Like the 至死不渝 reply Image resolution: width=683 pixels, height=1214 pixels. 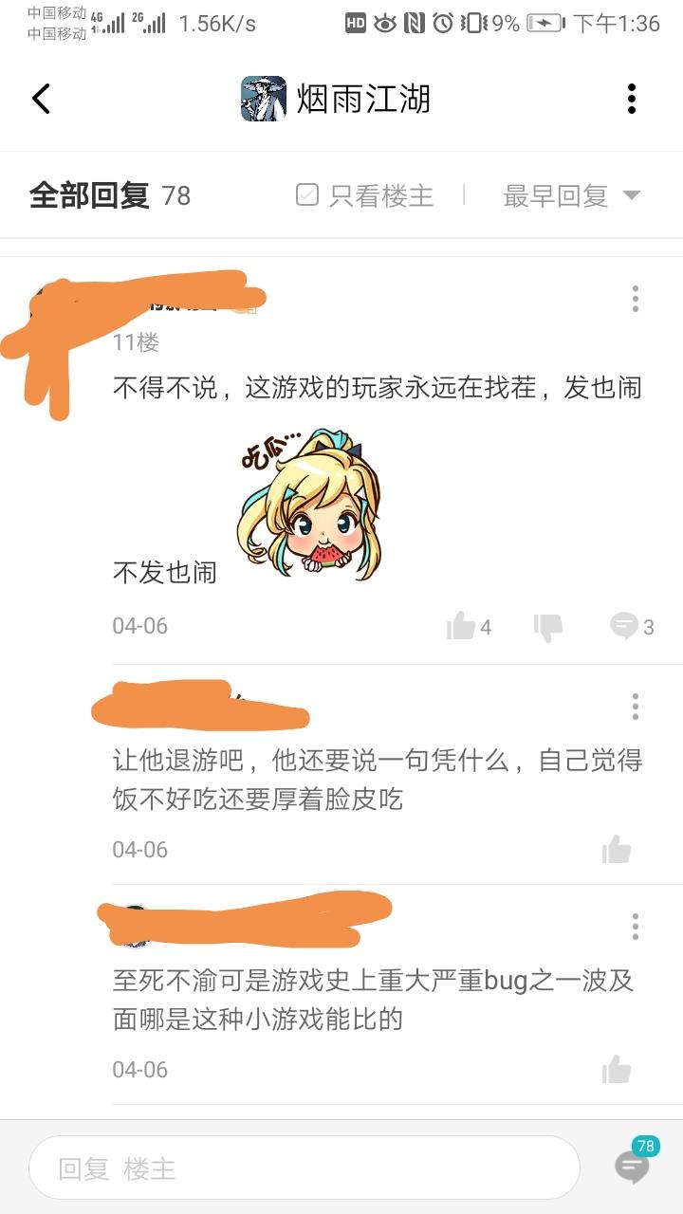617,1069
